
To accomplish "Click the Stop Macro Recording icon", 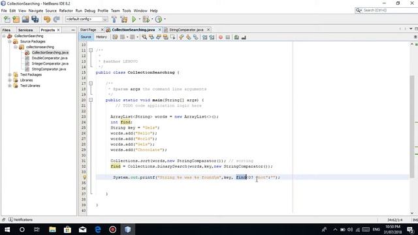I will click(x=228, y=37).
